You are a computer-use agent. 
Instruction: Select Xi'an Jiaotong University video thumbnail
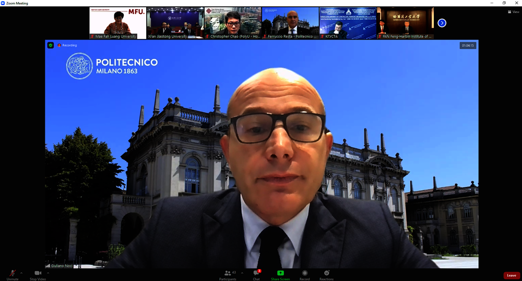pyautogui.click(x=175, y=23)
